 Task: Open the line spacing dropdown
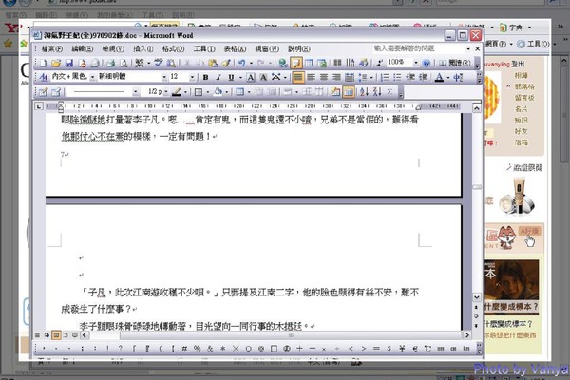(x=371, y=77)
